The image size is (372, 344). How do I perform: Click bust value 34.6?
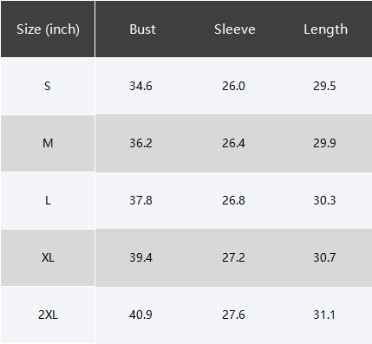tap(140, 86)
